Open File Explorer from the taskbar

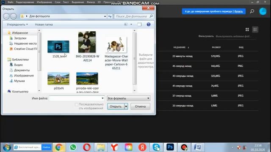[x=101, y=147]
